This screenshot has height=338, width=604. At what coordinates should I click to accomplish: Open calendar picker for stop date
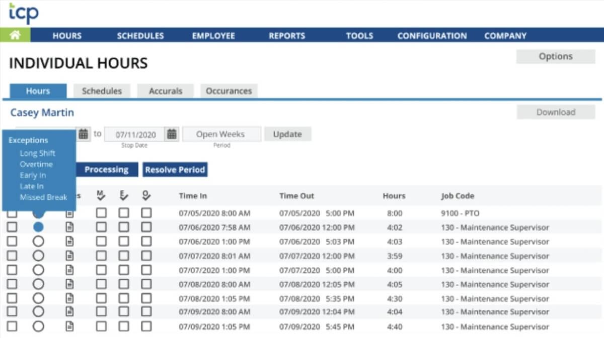[x=172, y=134]
